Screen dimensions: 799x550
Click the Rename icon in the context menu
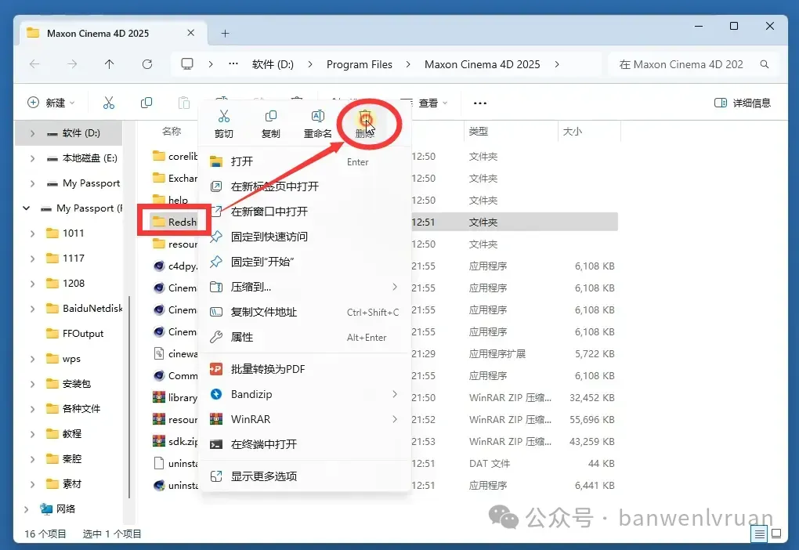[x=317, y=117]
